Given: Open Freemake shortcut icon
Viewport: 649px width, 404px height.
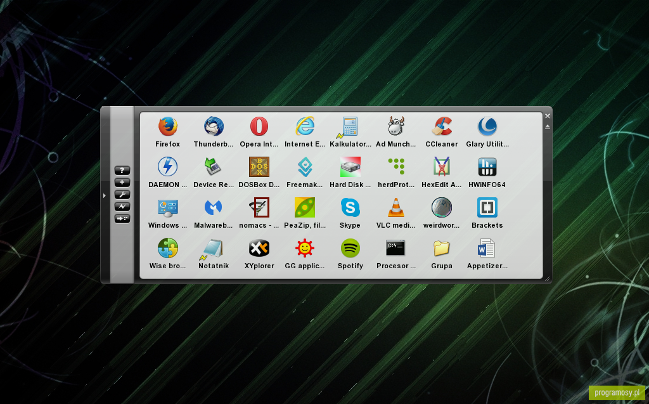Looking at the screenshot, I should pos(305,167).
